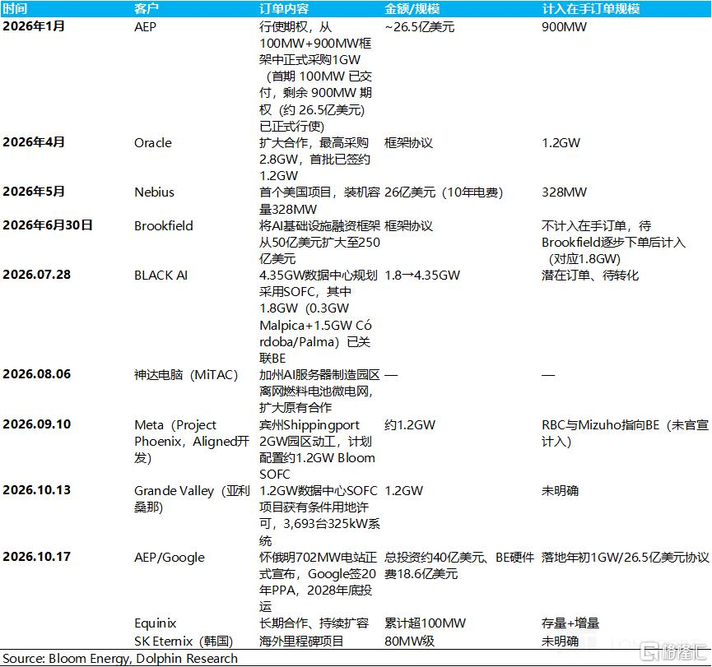The image size is (712, 667).
Task: Select the 26亿美元（10年电费）cell
Action: click(x=444, y=192)
